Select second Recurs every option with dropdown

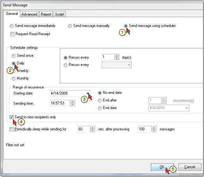tap(66, 65)
